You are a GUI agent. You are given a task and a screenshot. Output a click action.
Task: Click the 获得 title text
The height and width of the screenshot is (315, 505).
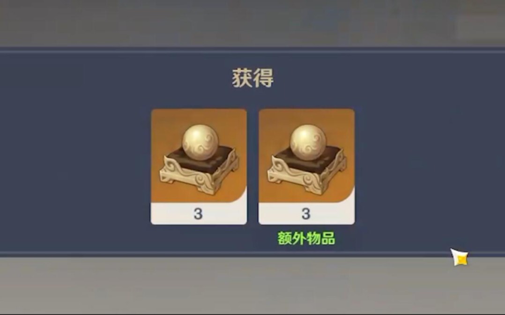pos(253,78)
